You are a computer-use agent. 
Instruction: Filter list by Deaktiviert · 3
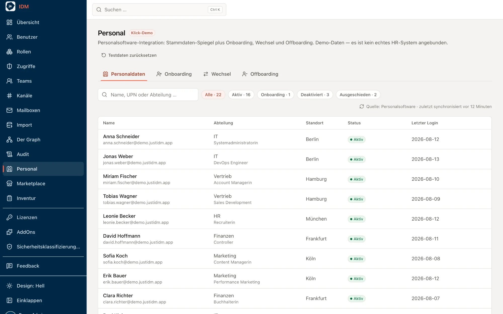tap(315, 95)
